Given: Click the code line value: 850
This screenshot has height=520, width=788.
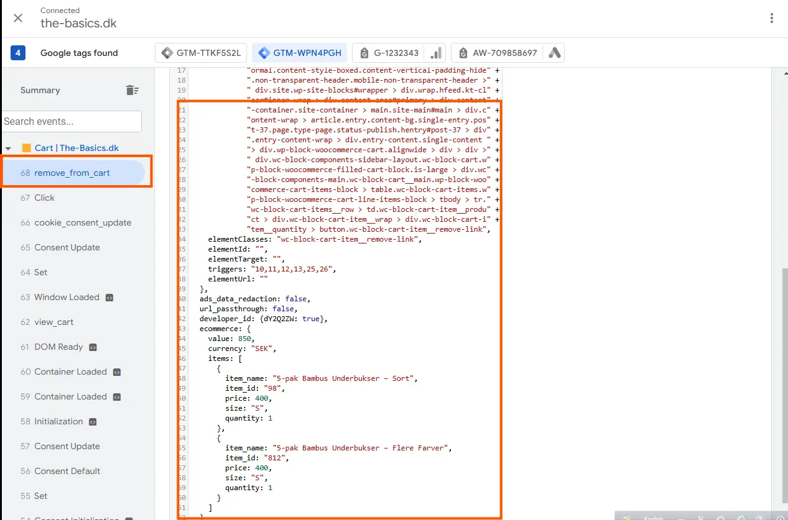Looking at the screenshot, I should (x=232, y=339).
